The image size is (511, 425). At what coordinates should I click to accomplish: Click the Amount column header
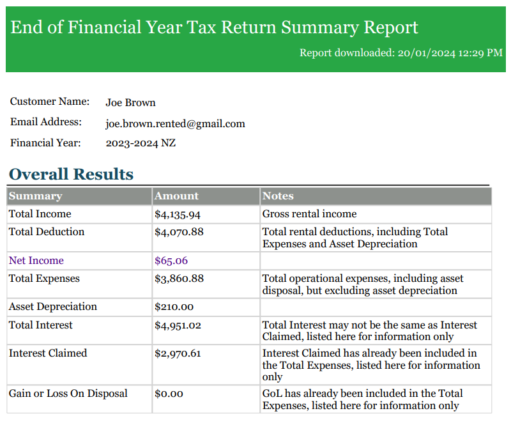coord(176,196)
